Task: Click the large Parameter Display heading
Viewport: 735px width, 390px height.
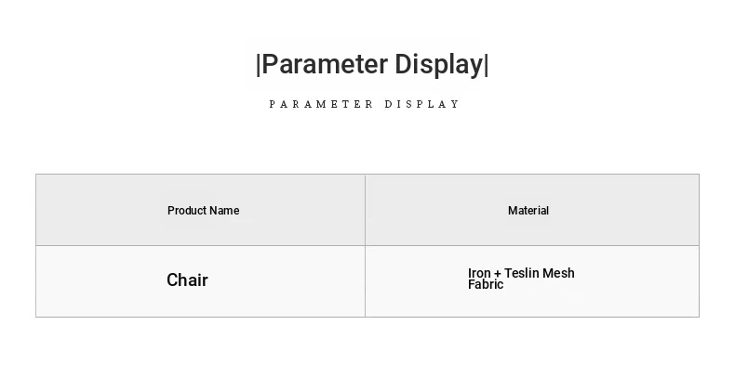Action: coord(372,64)
